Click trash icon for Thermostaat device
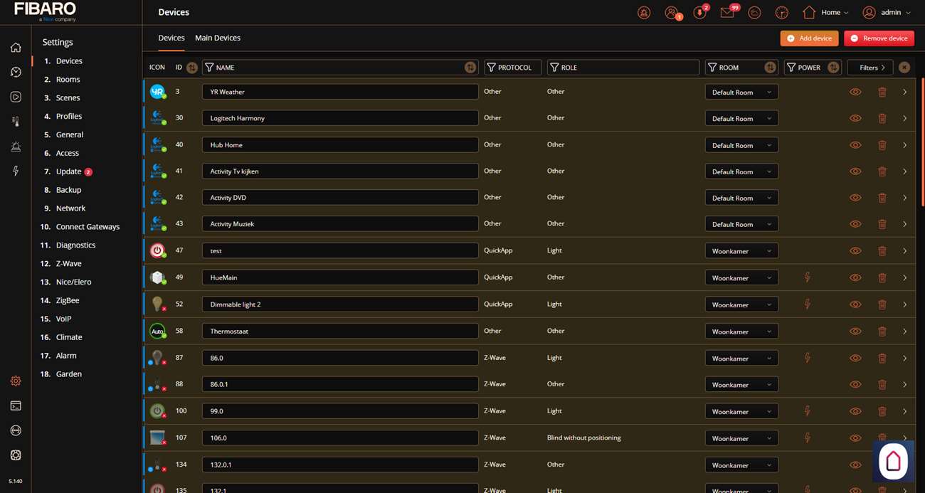 click(x=882, y=332)
